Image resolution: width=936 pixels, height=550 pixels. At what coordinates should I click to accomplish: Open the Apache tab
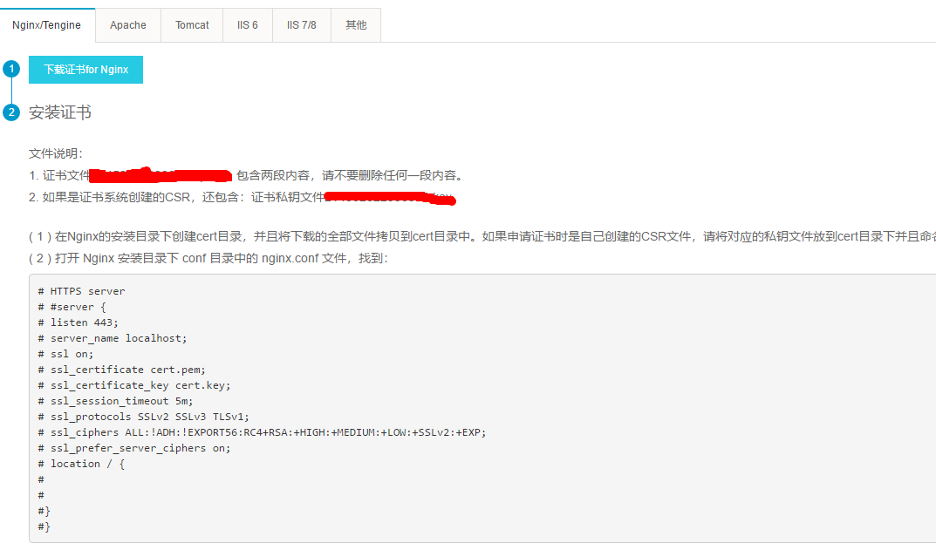(127, 25)
